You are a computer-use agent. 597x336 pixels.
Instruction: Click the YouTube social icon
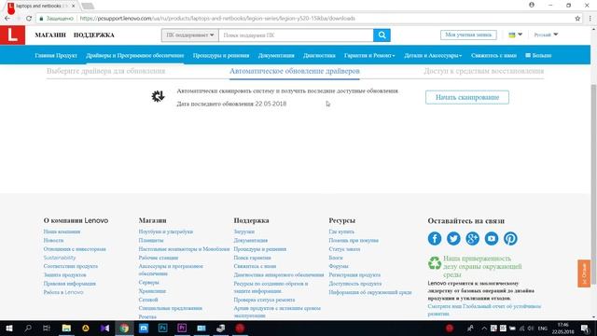point(492,239)
